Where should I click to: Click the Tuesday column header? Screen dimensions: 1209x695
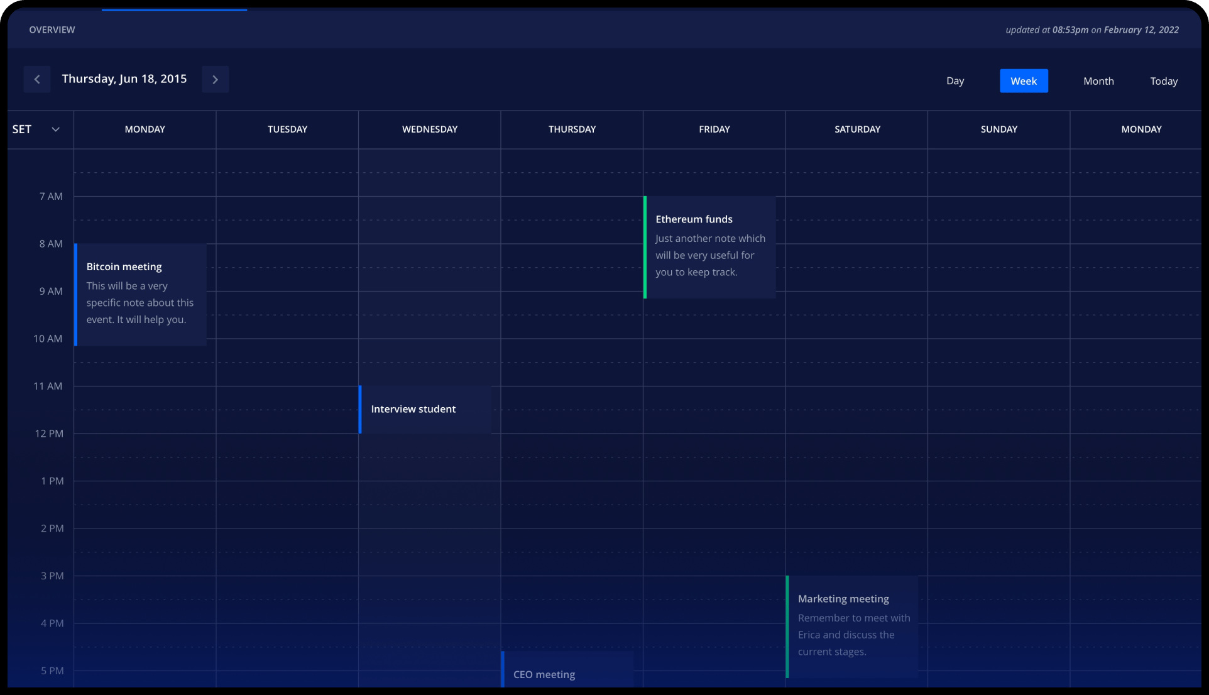click(287, 129)
